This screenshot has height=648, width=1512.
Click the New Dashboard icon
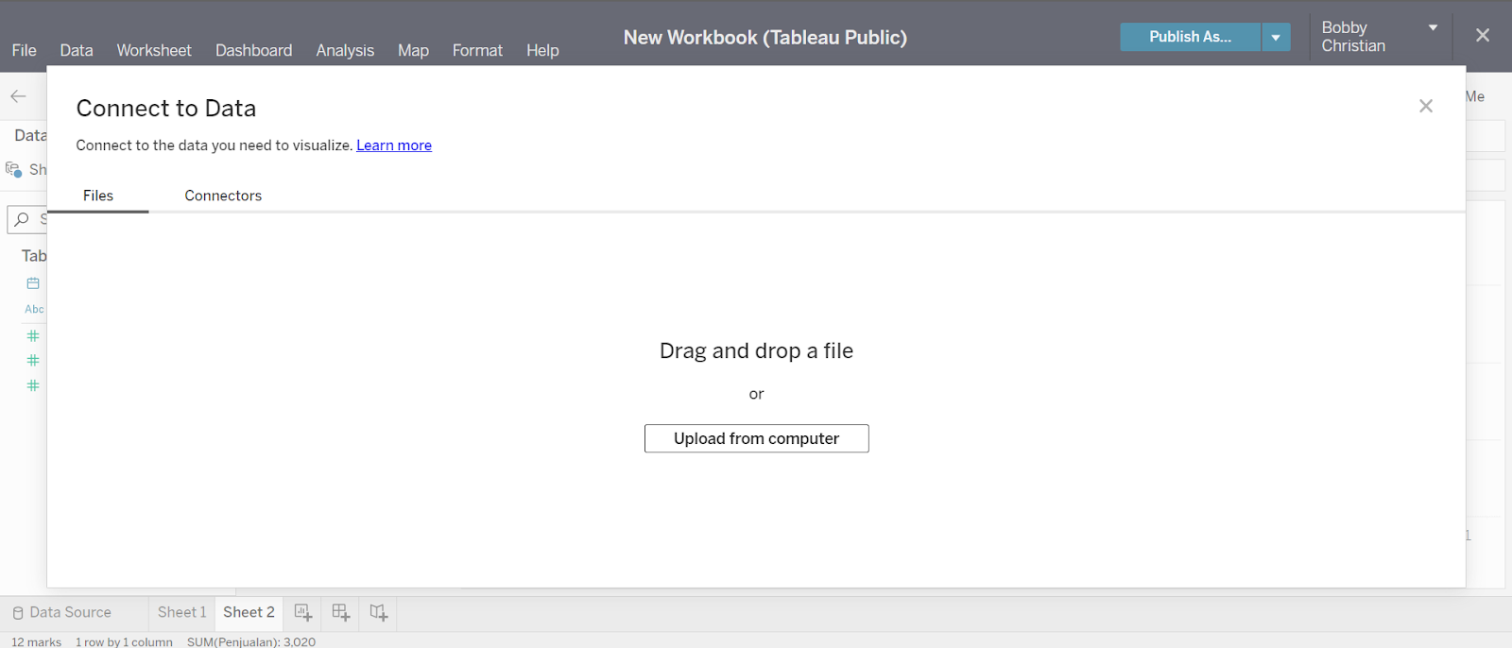click(341, 612)
